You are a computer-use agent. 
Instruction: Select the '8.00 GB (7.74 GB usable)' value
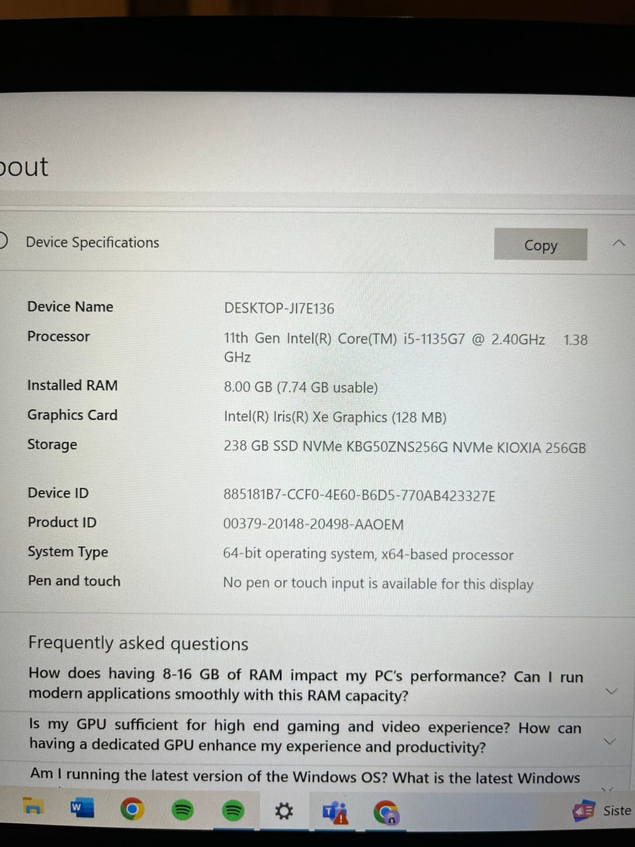pyautogui.click(x=301, y=387)
